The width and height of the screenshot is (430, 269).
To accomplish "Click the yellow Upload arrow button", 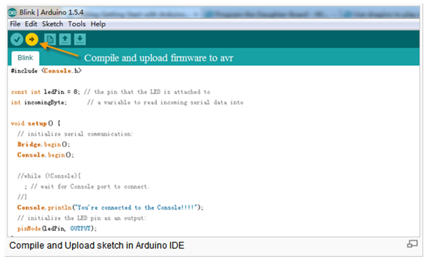I will [x=32, y=39].
